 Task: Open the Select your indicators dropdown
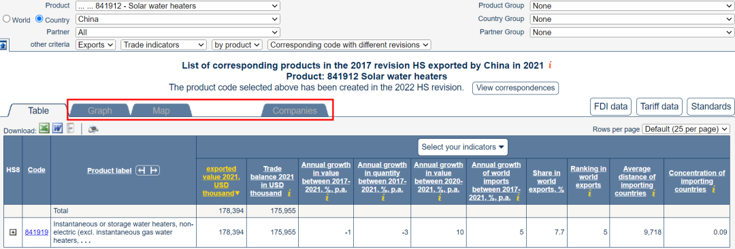463,147
